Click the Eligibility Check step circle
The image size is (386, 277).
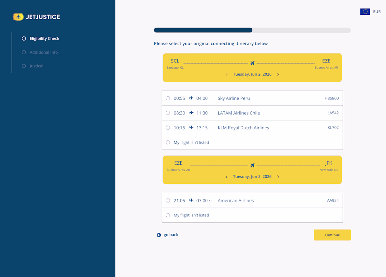click(24, 39)
